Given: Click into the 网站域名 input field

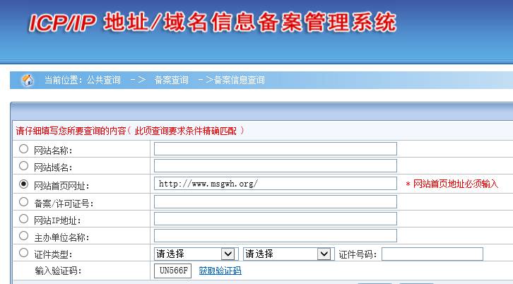Looking at the screenshot, I should (276, 166).
